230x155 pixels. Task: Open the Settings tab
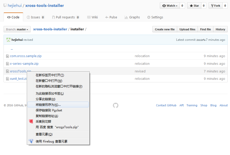point(155,17)
